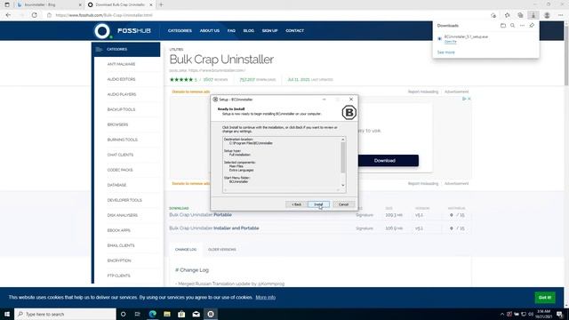The width and height of the screenshot is (569, 320).
Task: Click the taskbar search box
Action: point(65,314)
